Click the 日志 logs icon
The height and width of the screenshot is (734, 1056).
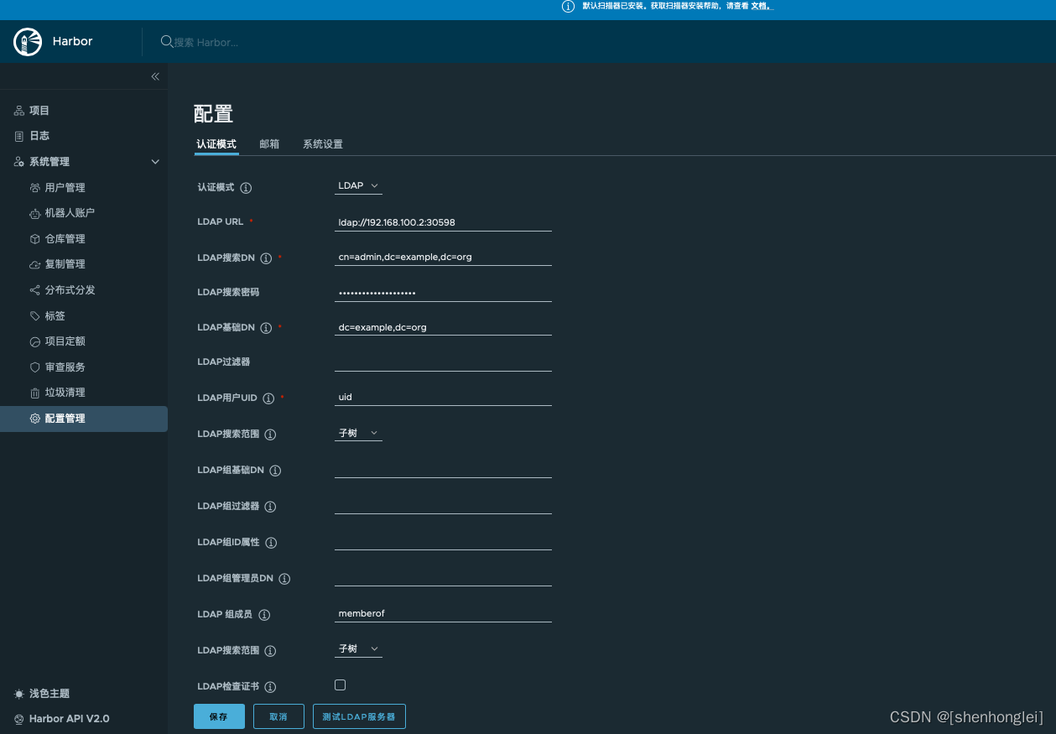point(19,136)
